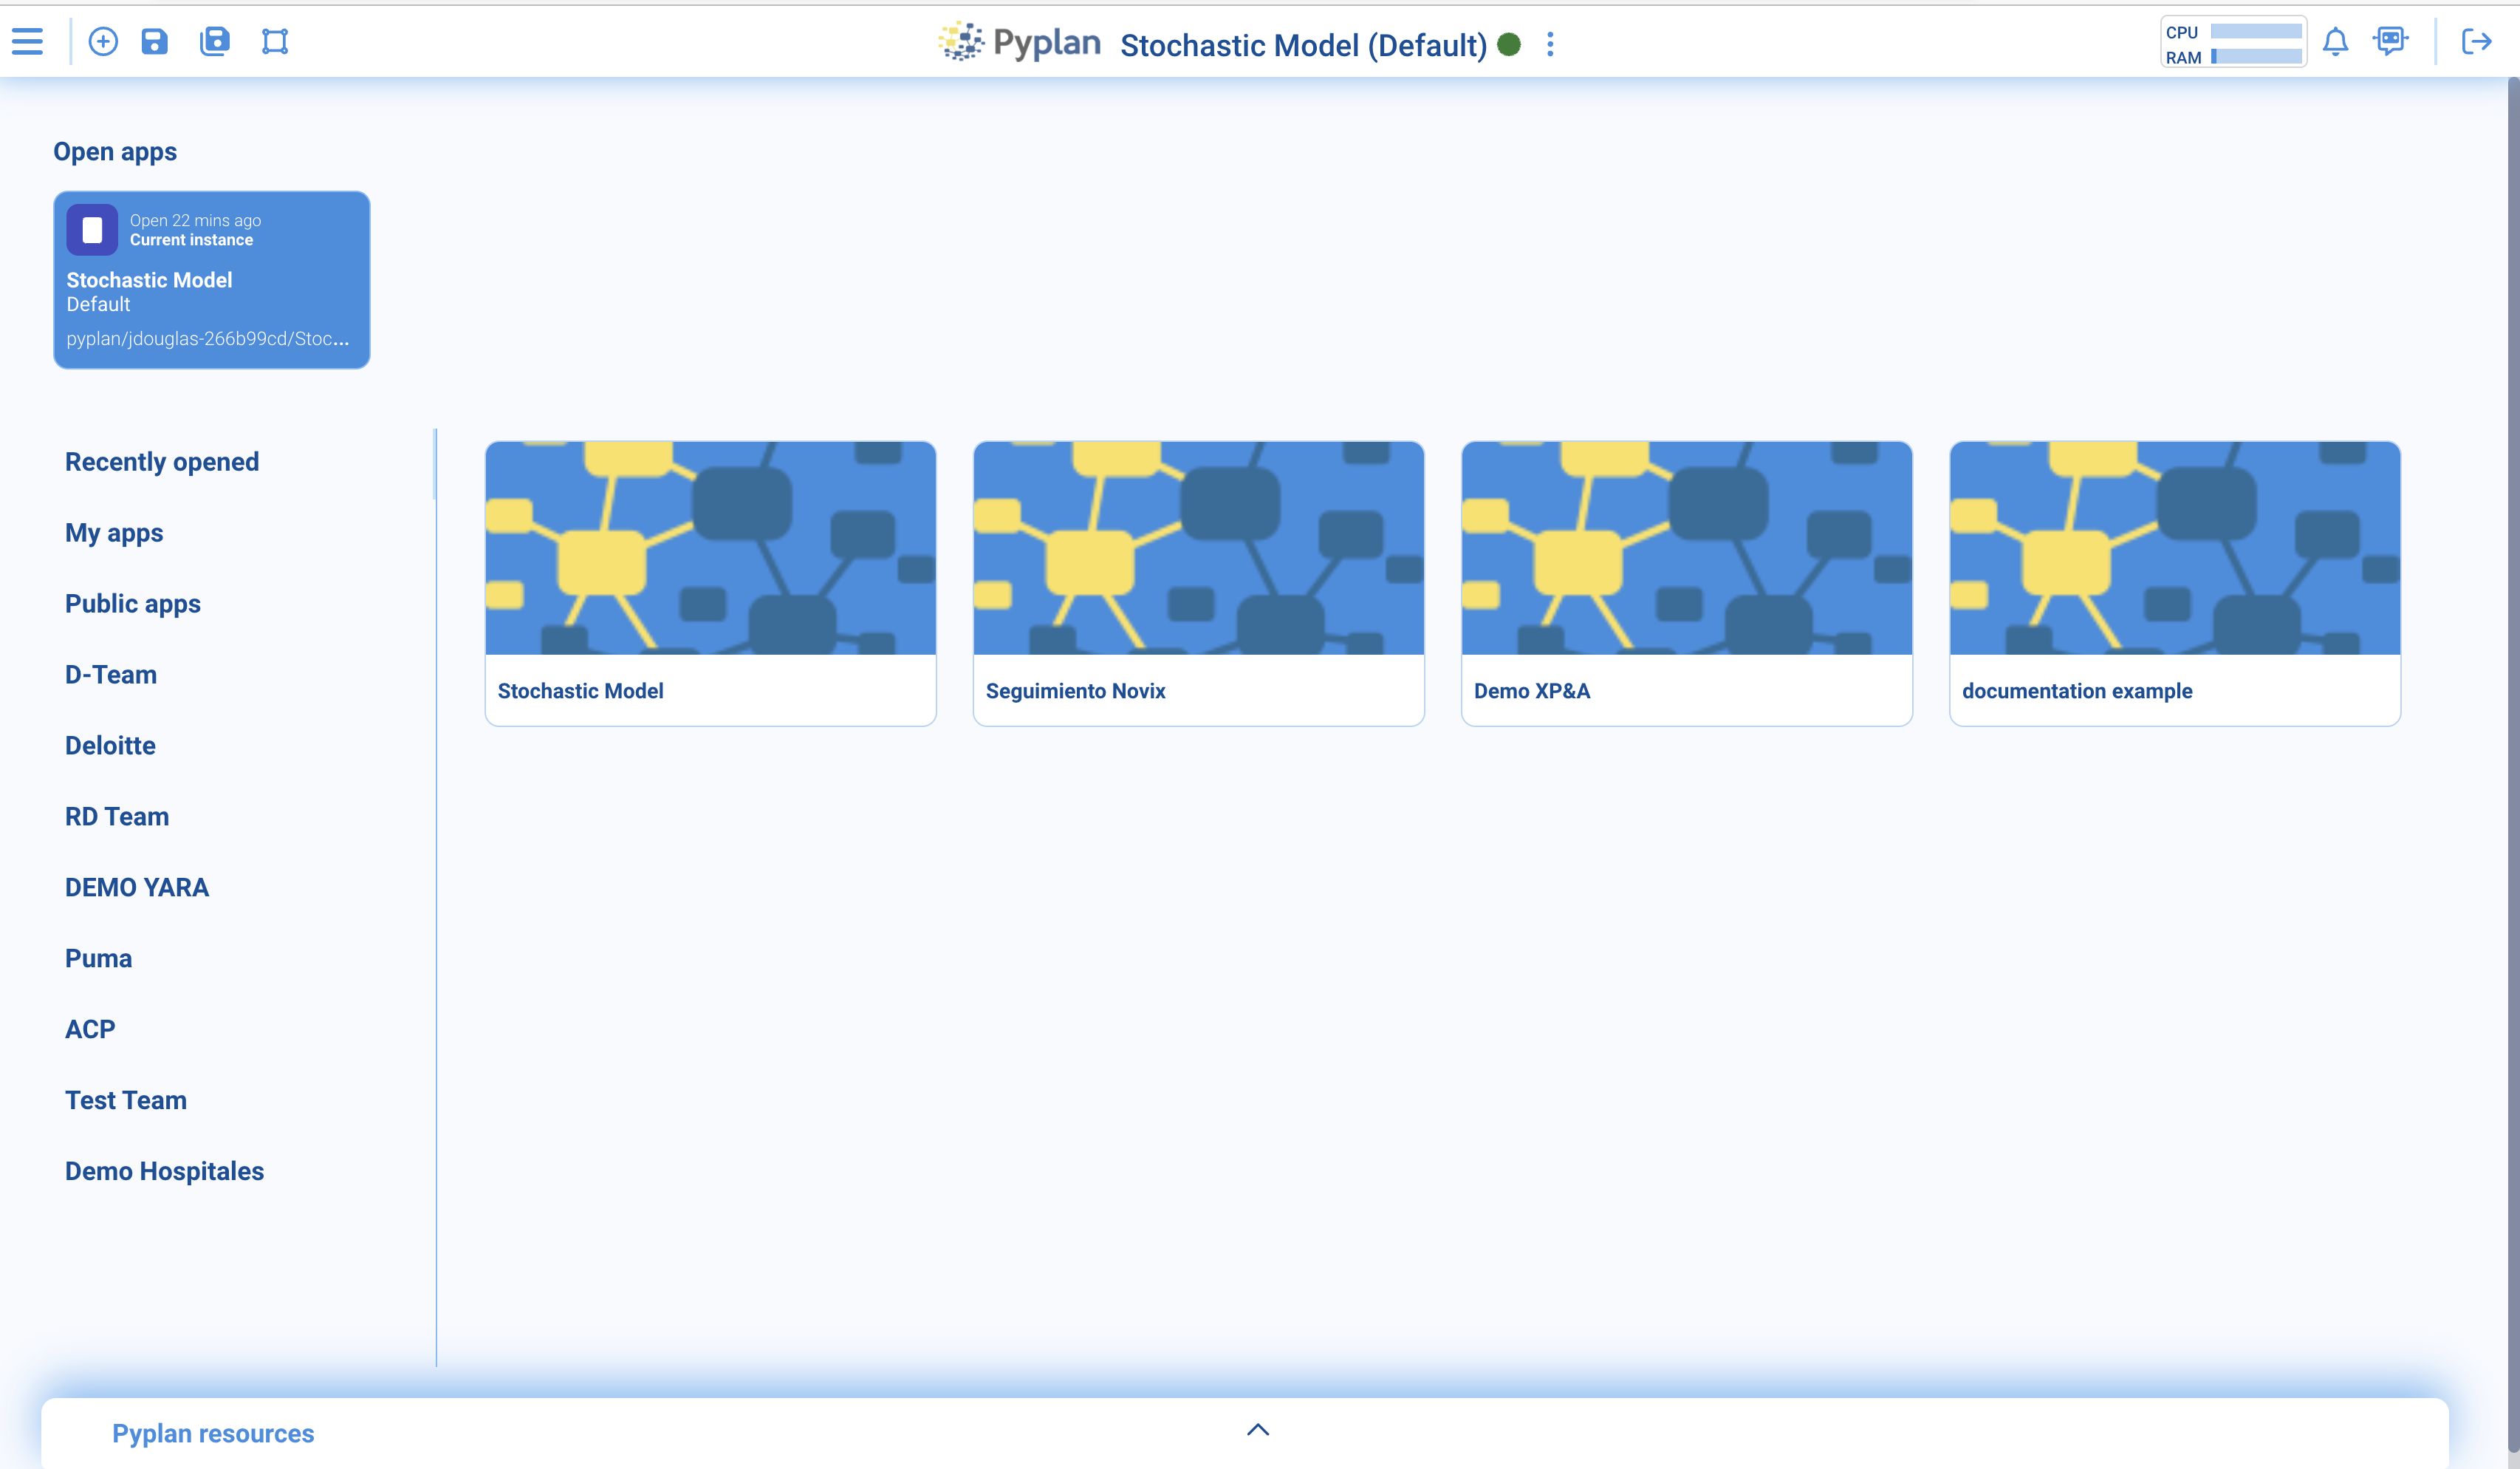Screen dimensions: 2520x1469
Task: Open the Seguimiento Novix app
Action: click(1197, 690)
